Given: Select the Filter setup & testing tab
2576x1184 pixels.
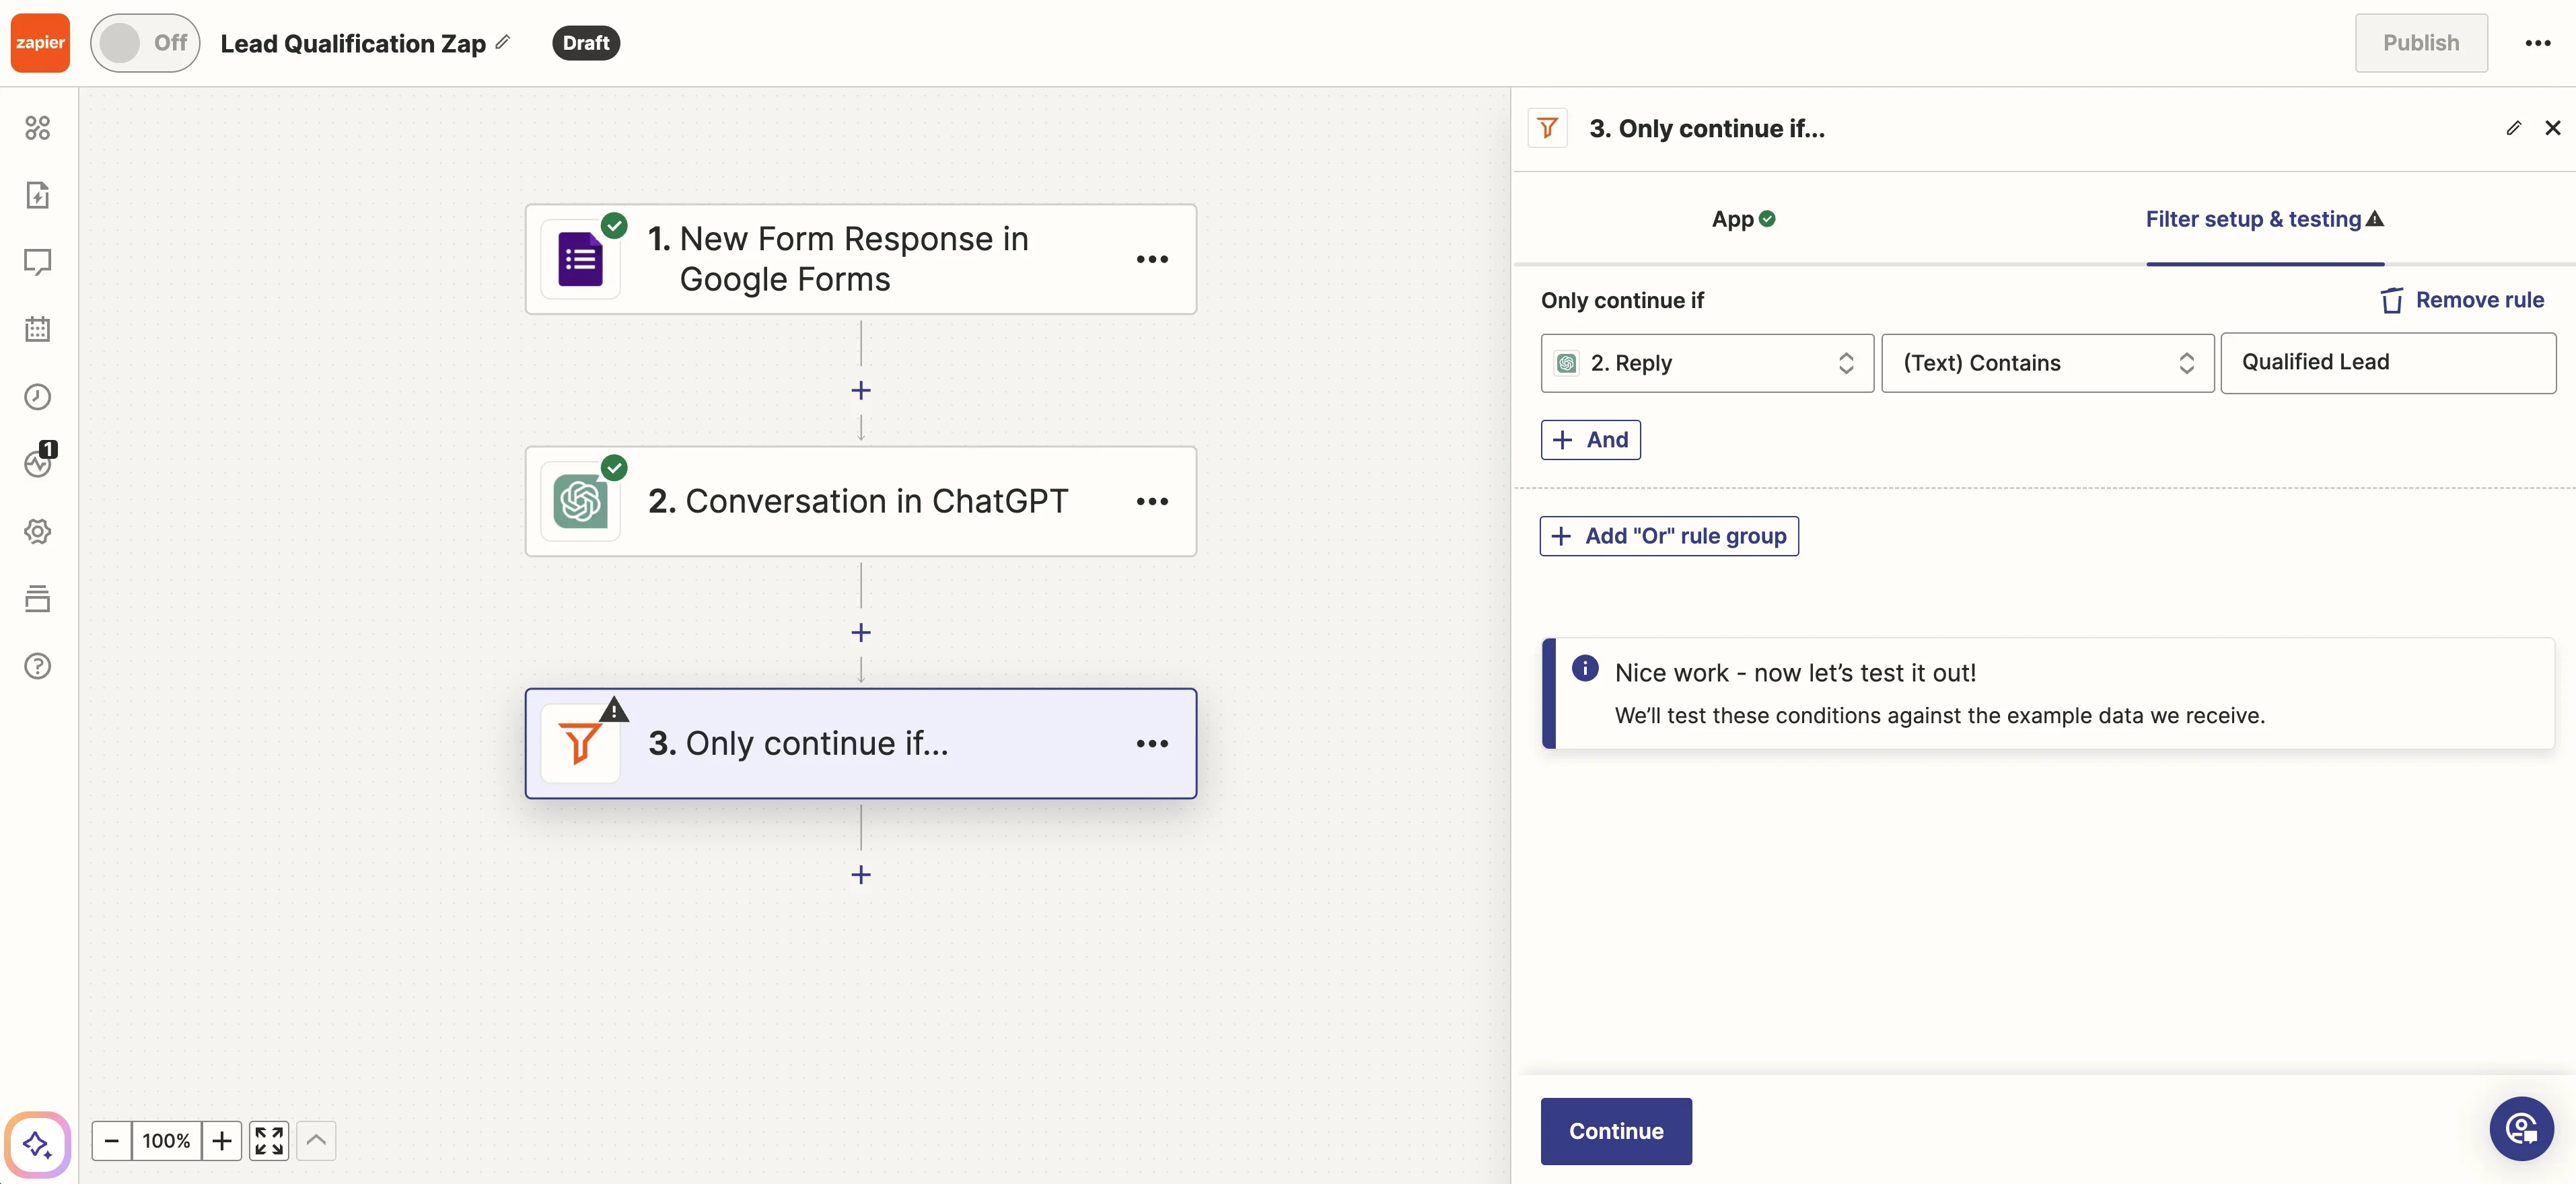Looking at the screenshot, I should click(x=2264, y=219).
